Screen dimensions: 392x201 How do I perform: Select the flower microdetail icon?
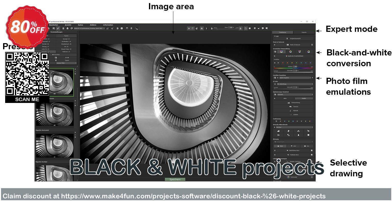pyautogui.click(x=288, y=131)
